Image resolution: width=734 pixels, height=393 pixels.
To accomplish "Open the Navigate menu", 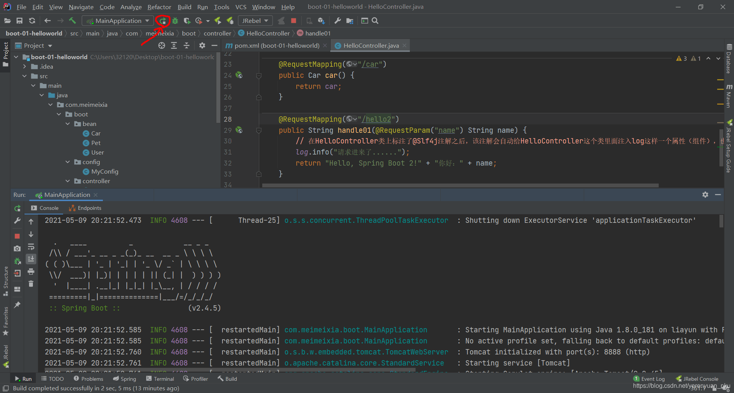I will pos(81,7).
